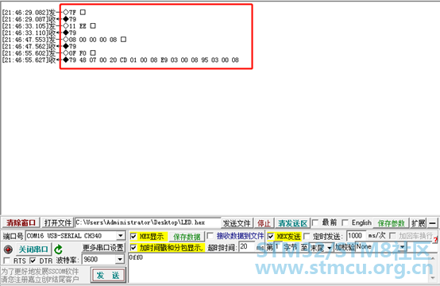Click the red question mark help icon
440x286 pixels.
(x=435, y=240)
